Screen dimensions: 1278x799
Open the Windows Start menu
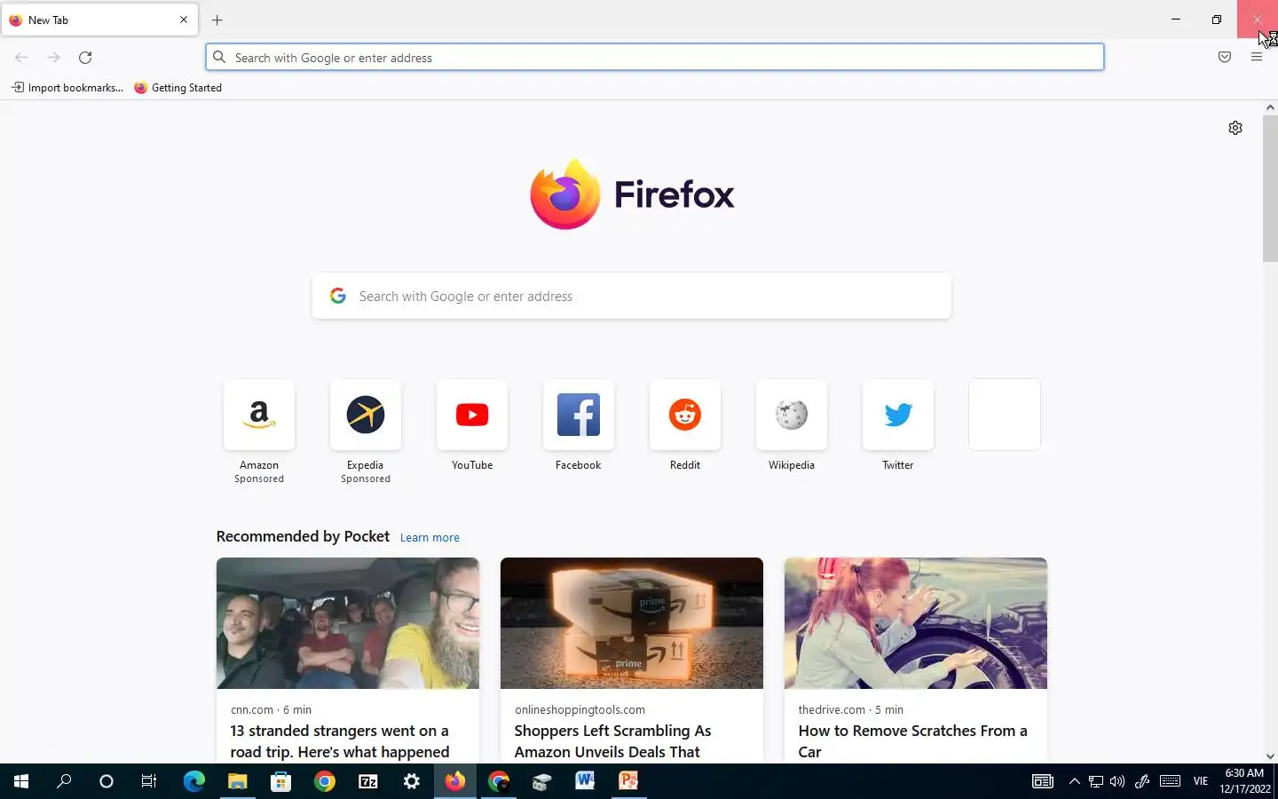point(21,781)
